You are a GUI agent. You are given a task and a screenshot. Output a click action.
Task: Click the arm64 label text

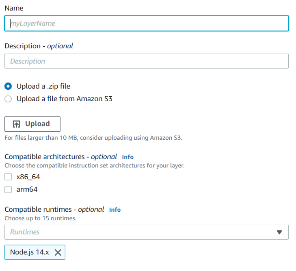(x=27, y=189)
